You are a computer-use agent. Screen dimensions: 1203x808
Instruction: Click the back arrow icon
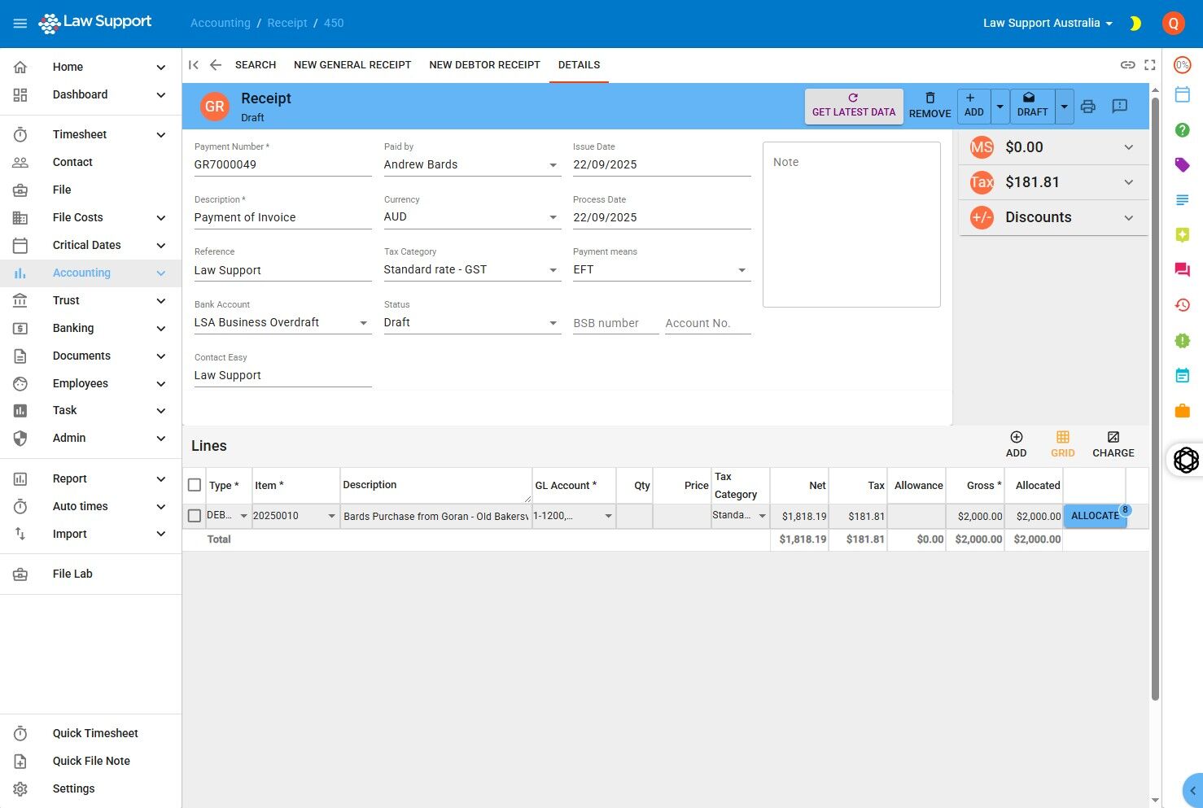[216, 65]
